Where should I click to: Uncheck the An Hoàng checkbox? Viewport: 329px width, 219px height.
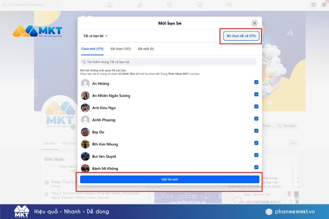click(256, 82)
